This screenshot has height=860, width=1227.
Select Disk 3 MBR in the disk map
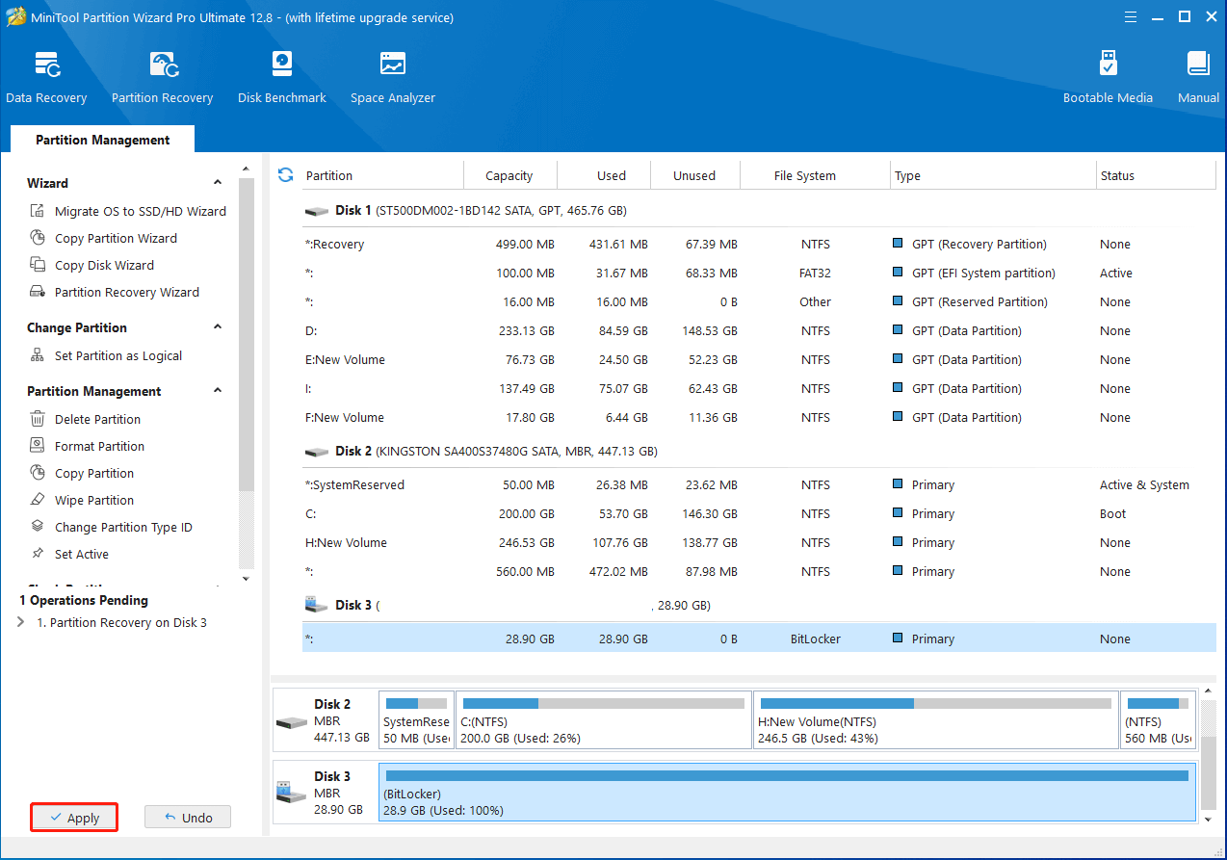coord(325,793)
